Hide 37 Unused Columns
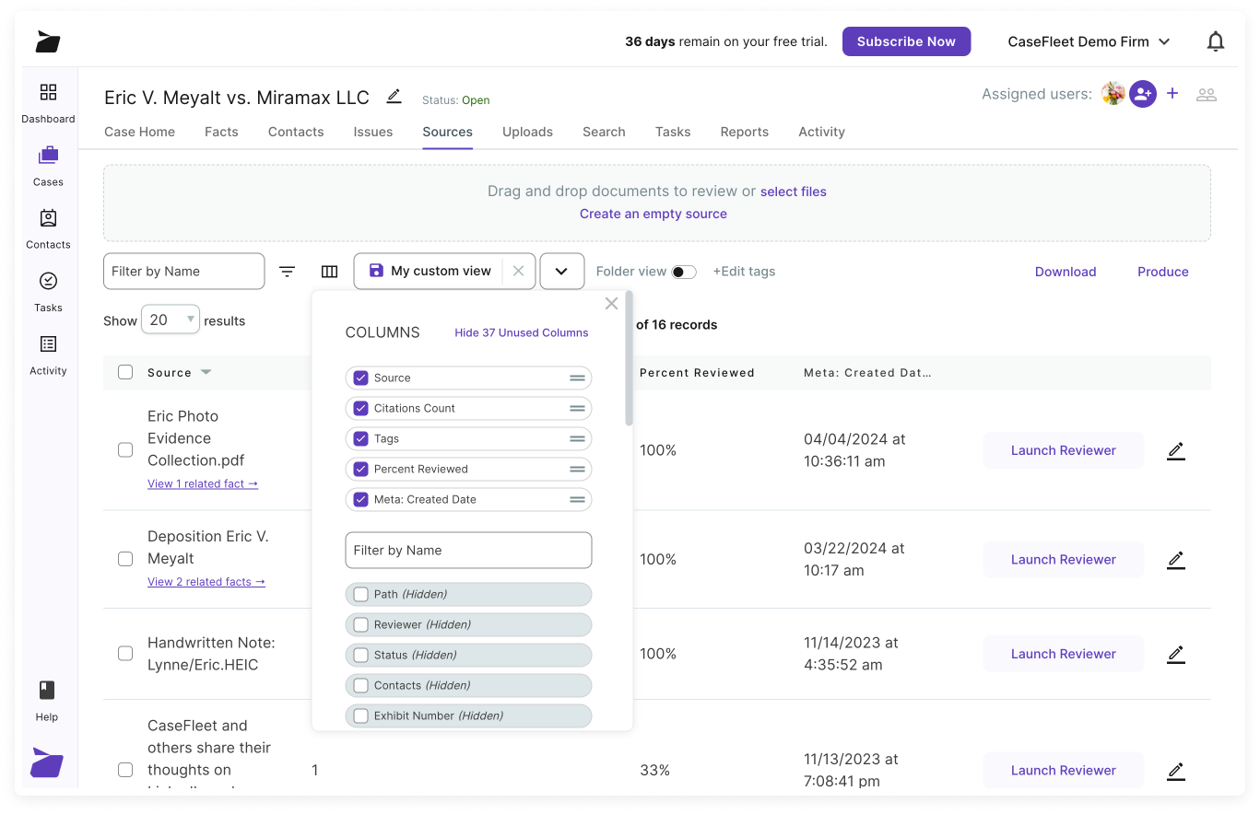The width and height of the screenshot is (1260, 814). coord(521,332)
